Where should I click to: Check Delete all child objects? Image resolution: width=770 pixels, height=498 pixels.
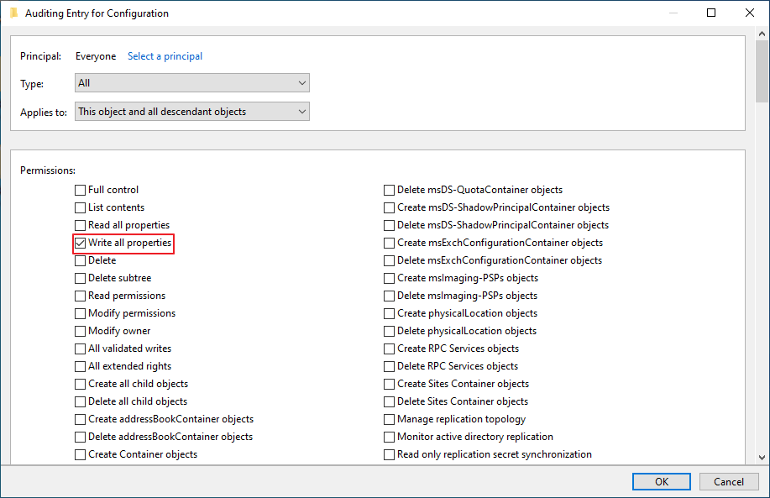click(x=80, y=401)
